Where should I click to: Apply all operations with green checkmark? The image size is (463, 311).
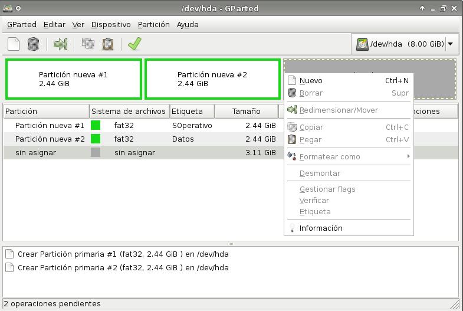pos(134,44)
